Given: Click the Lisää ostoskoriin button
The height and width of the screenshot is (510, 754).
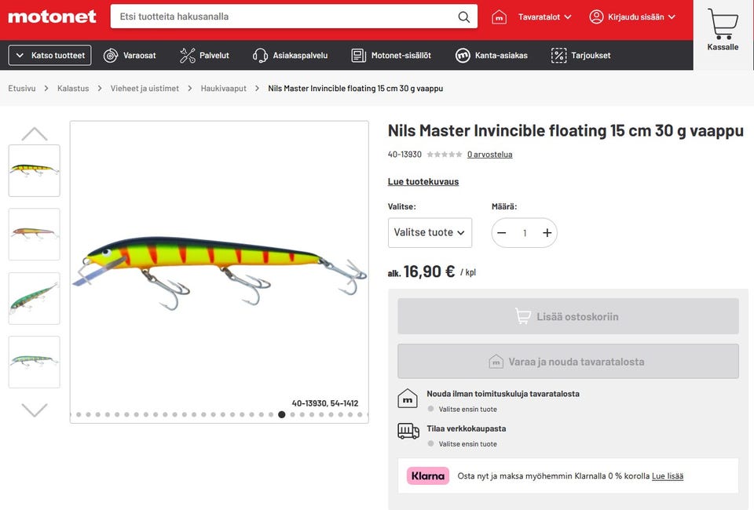Looking at the screenshot, I should pos(568,316).
